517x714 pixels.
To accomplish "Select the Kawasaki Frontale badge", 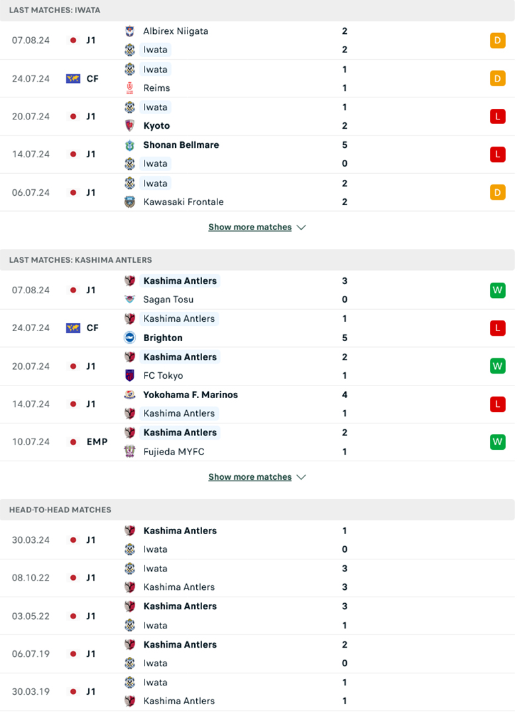I will [x=130, y=202].
